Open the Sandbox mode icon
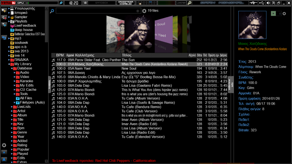This screenshot has height=164, width=292. click(85, 3)
